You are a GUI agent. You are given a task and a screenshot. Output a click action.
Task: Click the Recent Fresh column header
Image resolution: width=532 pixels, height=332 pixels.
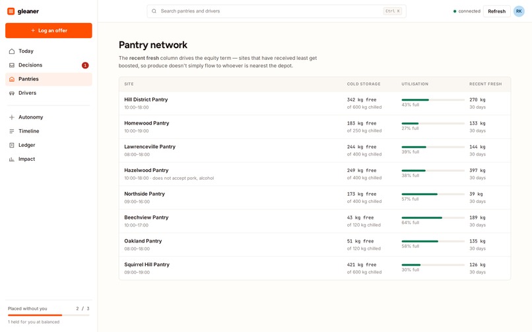tap(485, 84)
